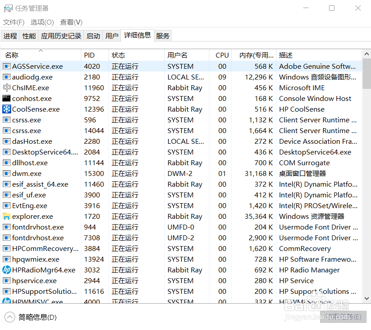This screenshot has width=371, height=330.
Task: Click the hpservice.exe process icon
Action: pyautogui.click(x=6, y=280)
